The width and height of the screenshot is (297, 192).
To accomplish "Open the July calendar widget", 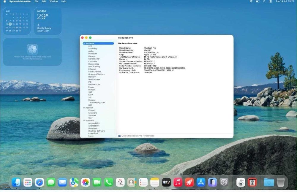I will point(17,21).
